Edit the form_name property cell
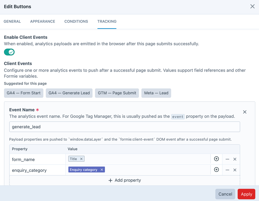The height and width of the screenshot is (201, 259). point(38,160)
